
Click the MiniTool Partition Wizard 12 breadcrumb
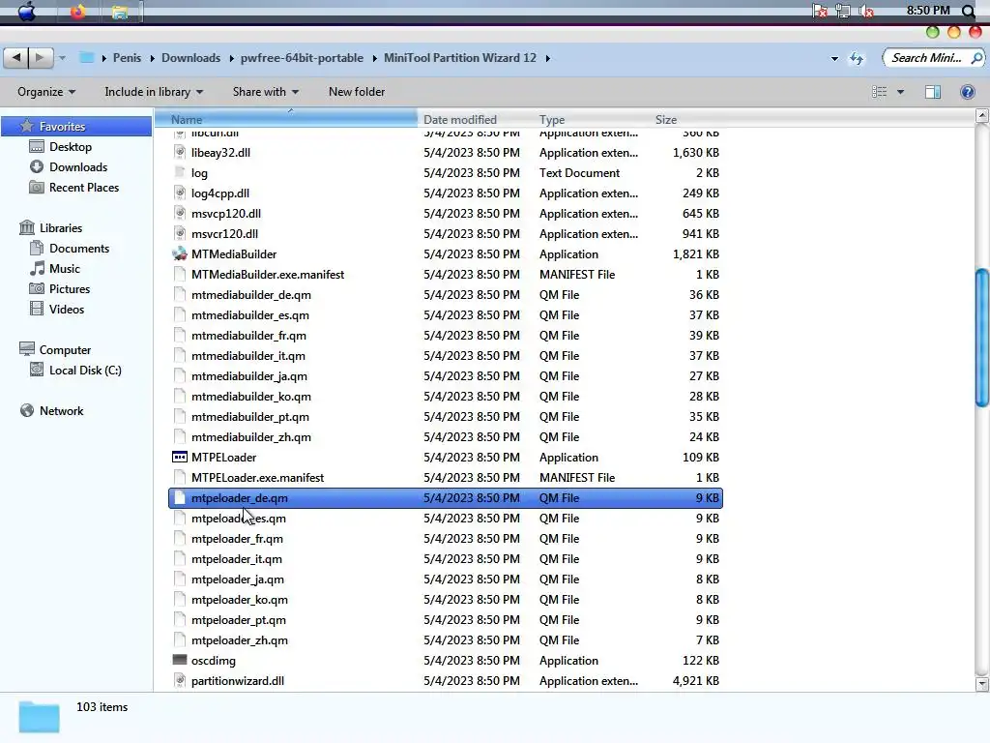(459, 57)
